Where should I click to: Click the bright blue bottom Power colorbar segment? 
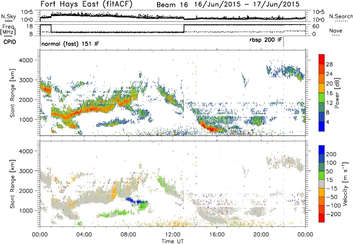(322, 126)
